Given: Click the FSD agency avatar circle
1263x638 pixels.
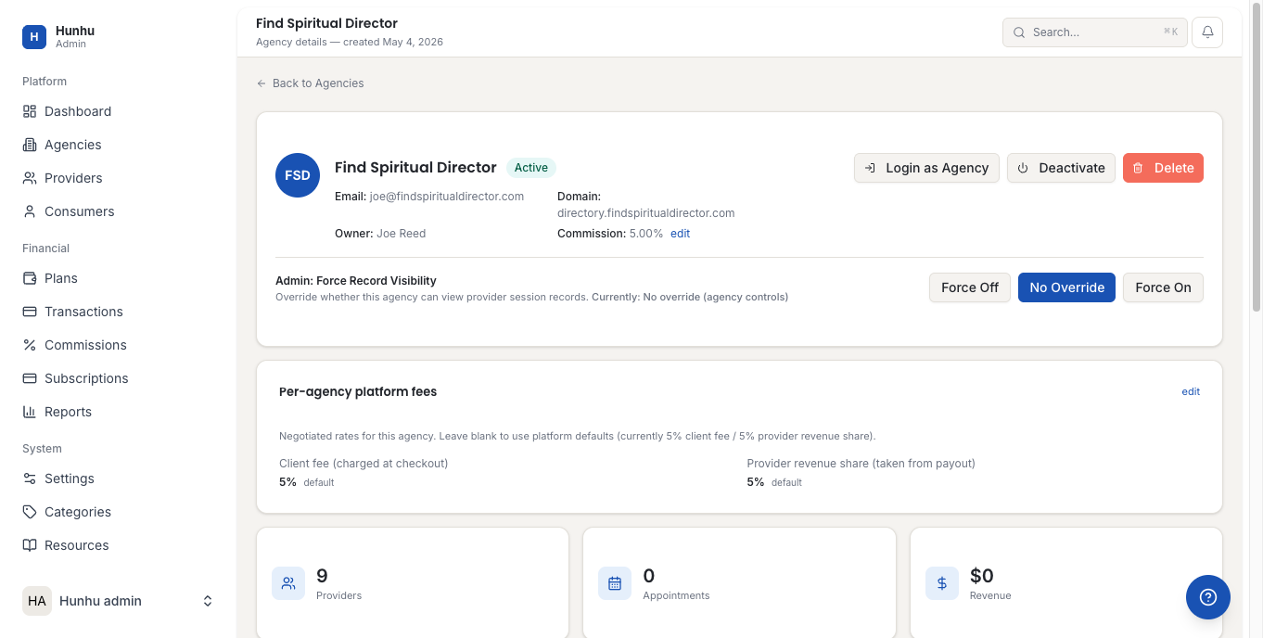Looking at the screenshot, I should (x=298, y=175).
